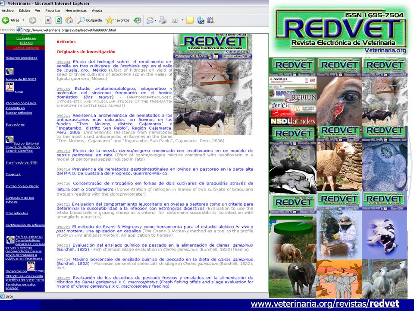Image resolution: width=414 pixels, height=311 pixels.
Task: Open the Buscadores link
Action: point(15,124)
